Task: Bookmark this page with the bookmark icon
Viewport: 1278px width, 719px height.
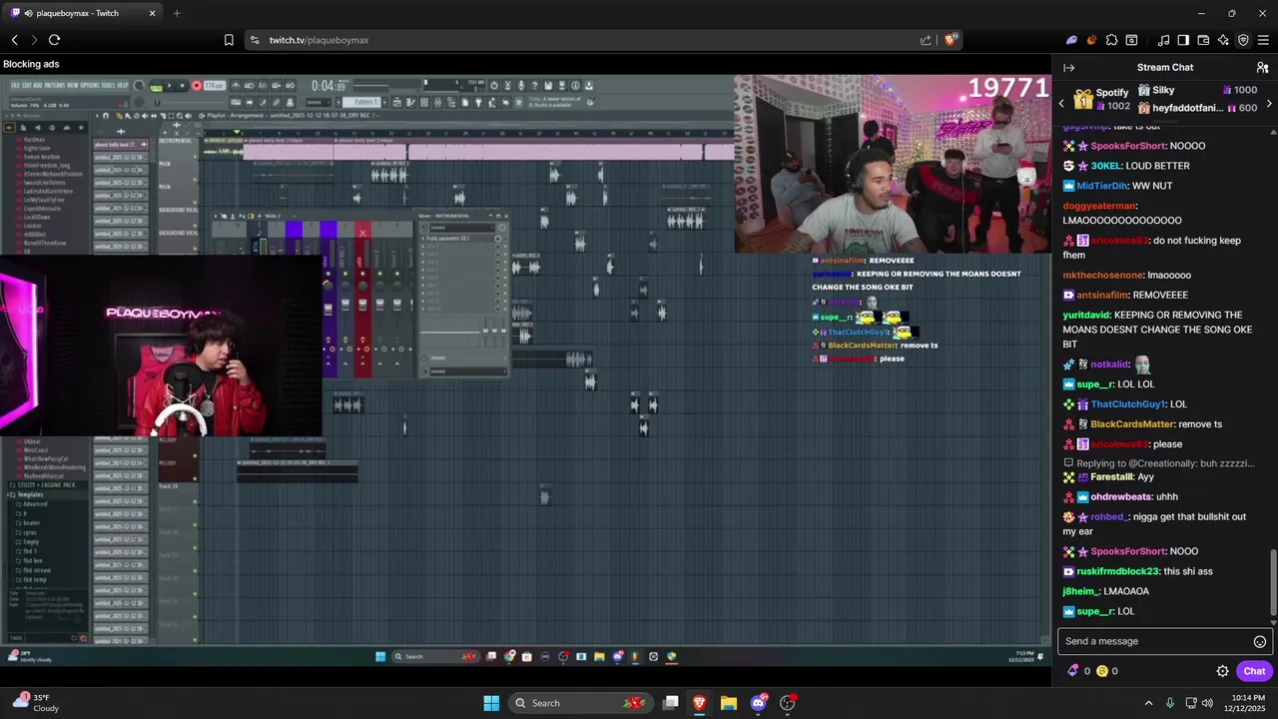Action: [229, 40]
